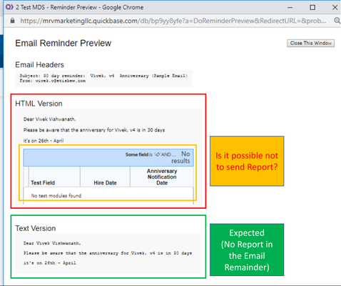The height and width of the screenshot is (286, 341).
Task: Click the 'No results' text in report
Action: click(181, 157)
